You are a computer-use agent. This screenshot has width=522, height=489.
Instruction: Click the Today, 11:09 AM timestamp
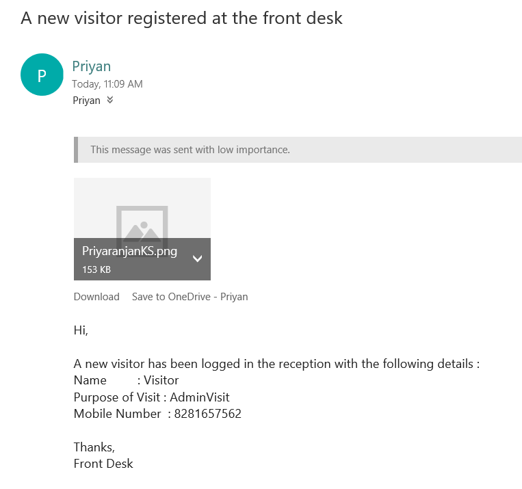(x=107, y=84)
